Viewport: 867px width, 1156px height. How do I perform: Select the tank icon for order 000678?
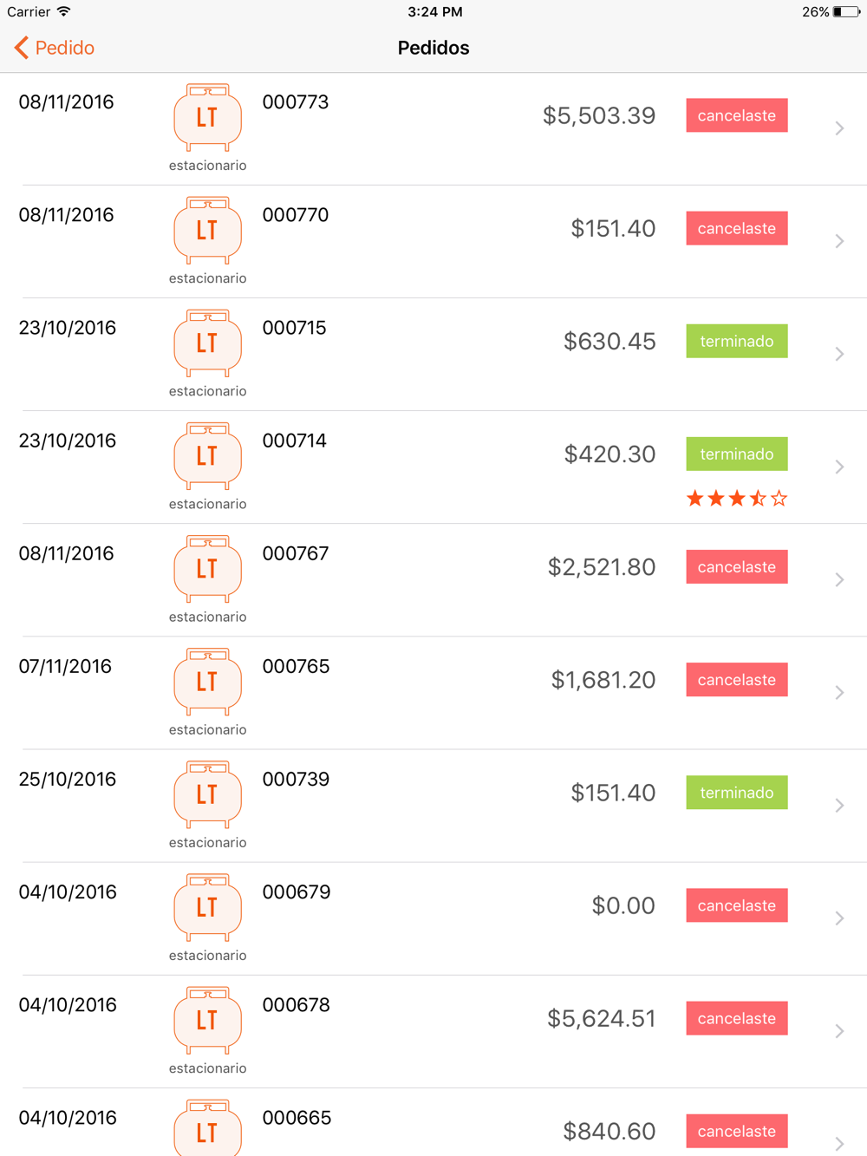(207, 1020)
